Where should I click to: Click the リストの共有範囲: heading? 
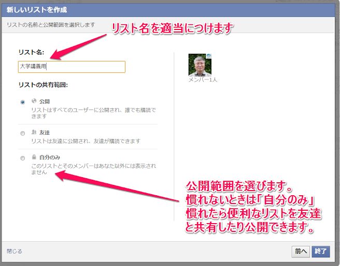[43, 85]
